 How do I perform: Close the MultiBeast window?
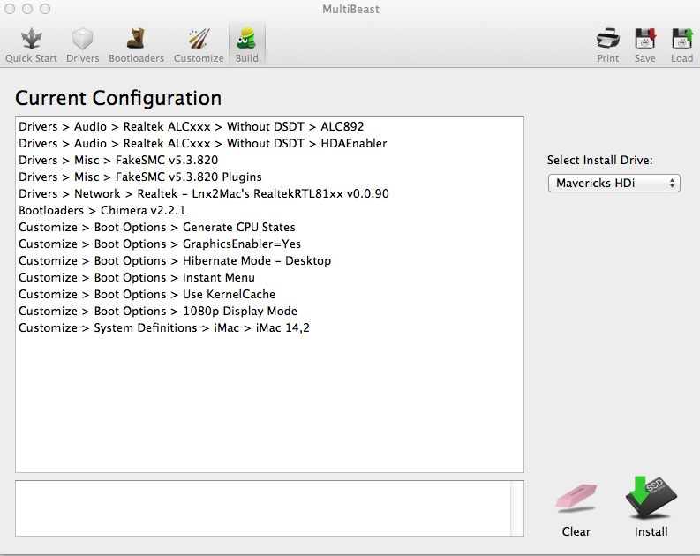(x=10, y=9)
